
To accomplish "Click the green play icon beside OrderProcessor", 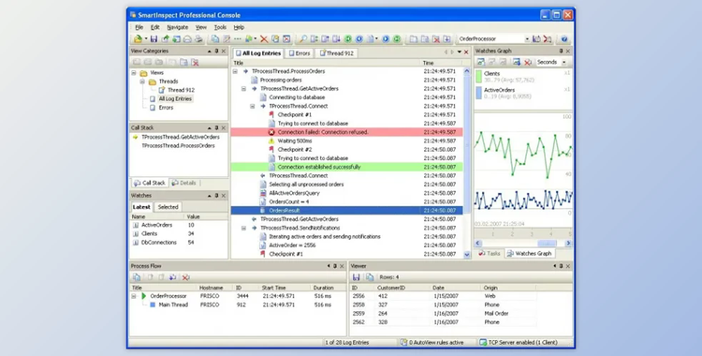I will pos(144,296).
